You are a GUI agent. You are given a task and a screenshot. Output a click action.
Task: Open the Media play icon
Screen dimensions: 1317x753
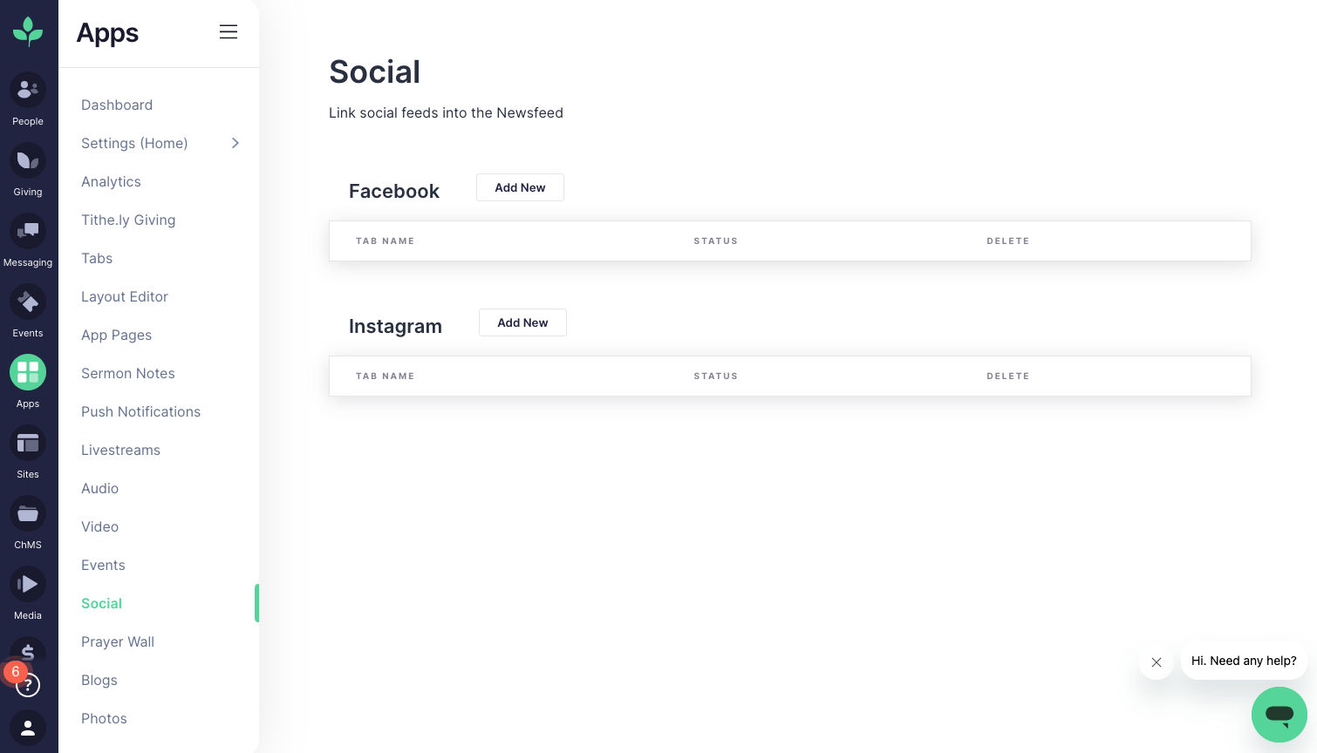click(x=28, y=584)
